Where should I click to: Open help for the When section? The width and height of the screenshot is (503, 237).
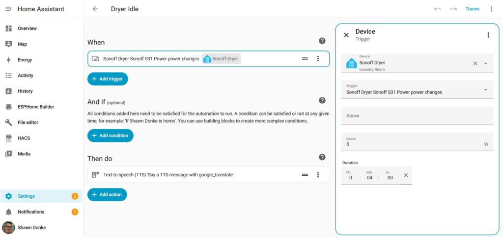pos(322,41)
